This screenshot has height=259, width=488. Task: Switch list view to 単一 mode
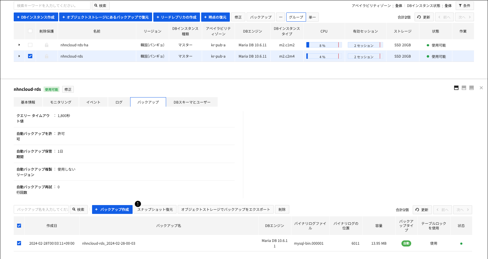click(312, 17)
